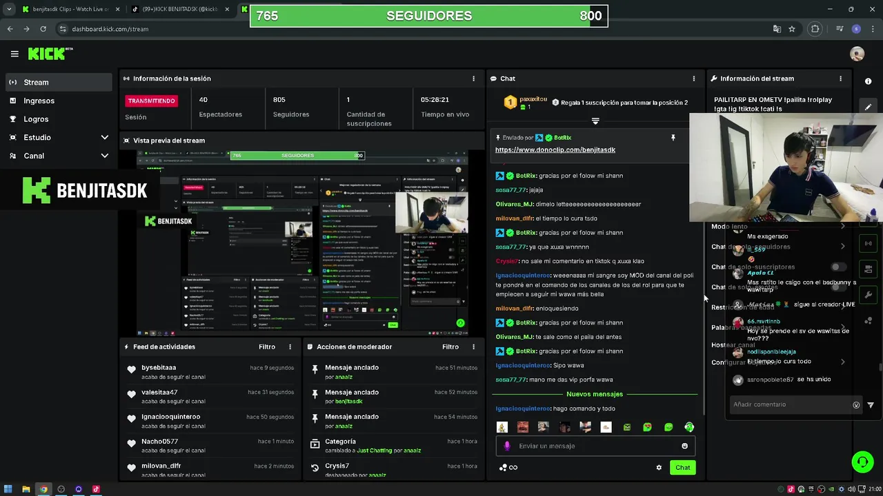
Task: Open emoji picker in chat message box
Action: tap(684, 446)
